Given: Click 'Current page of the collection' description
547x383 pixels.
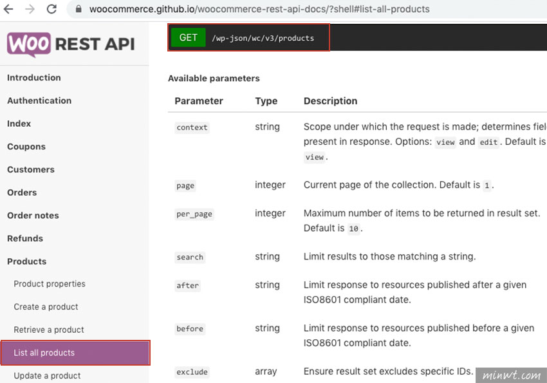Looking at the screenshot, I should [399, 185].
